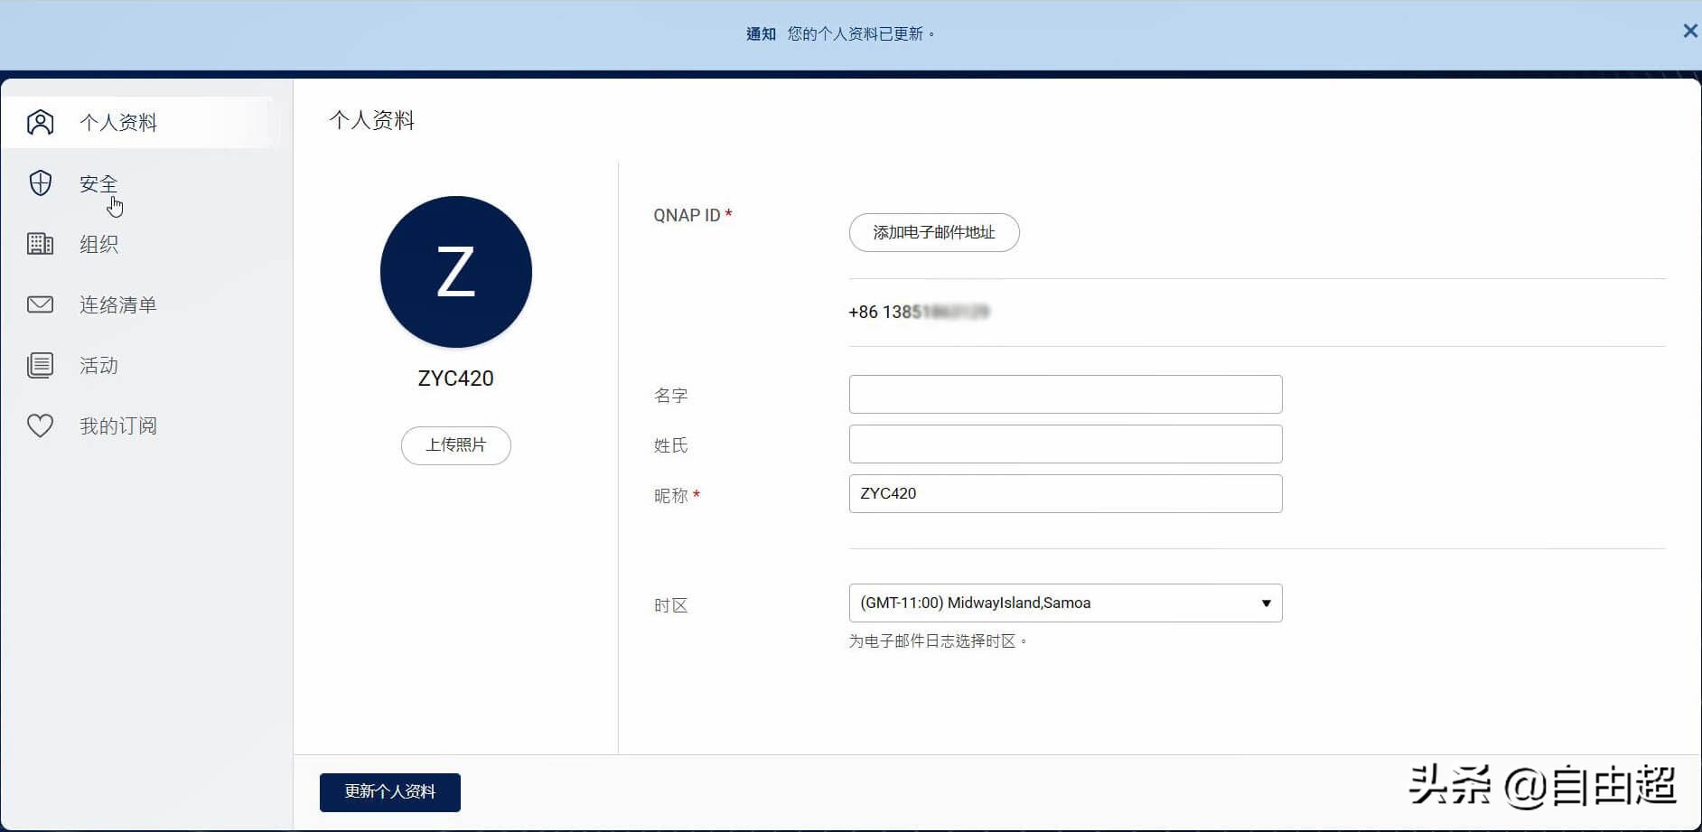Click the blurred +86 phone number
This screenshot has width=1702, height=832.
[919, 311]
